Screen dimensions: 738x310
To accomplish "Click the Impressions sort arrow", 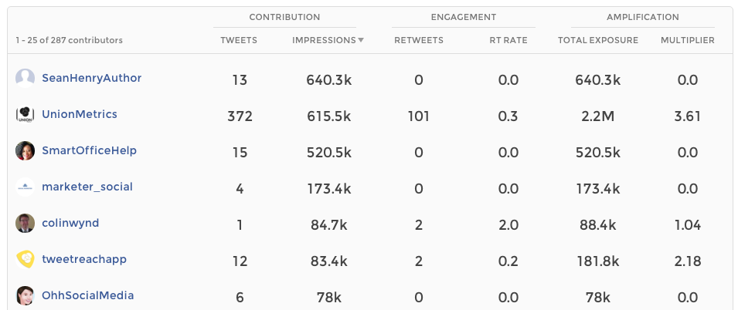I will coord(361,40).
